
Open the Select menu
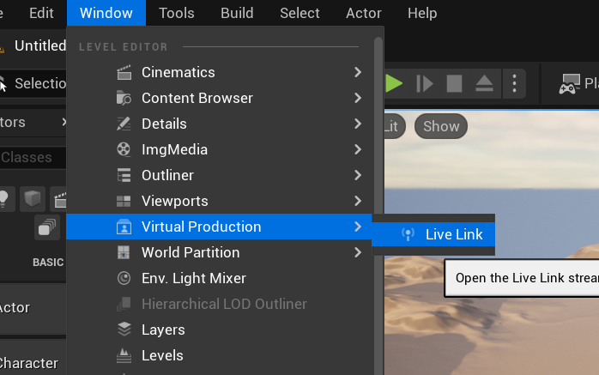coord(299,13)
